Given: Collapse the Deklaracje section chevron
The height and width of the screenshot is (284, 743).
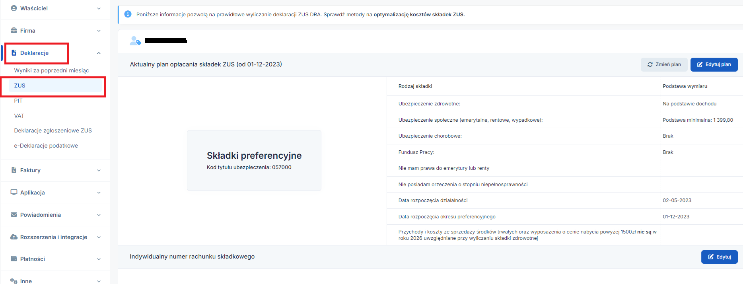Looking at the screenshot, I should tap(99, 53).
